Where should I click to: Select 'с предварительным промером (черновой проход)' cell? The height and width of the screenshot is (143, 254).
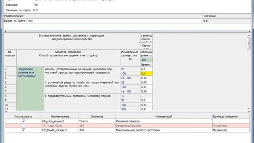click(82, 102)
